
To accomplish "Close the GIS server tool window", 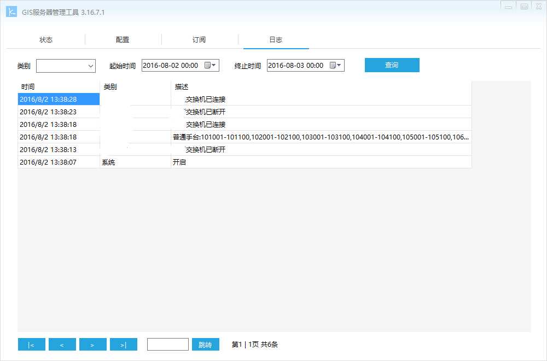I will pos(539,7).
